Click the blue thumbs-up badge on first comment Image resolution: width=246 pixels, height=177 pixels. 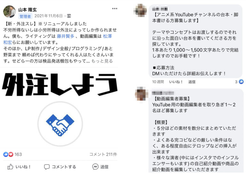(x=241, y=81)
